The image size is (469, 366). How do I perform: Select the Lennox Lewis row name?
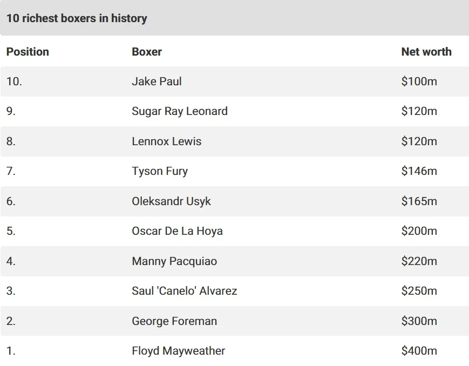(166, 141)
